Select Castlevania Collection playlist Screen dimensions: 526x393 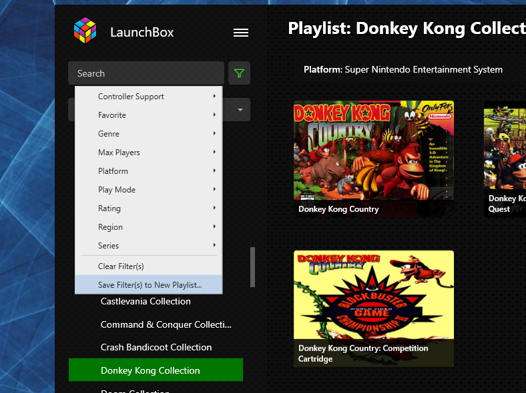pos(146,301)
